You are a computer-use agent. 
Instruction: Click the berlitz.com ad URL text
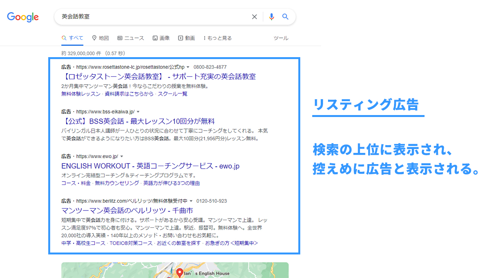[132, 201]
